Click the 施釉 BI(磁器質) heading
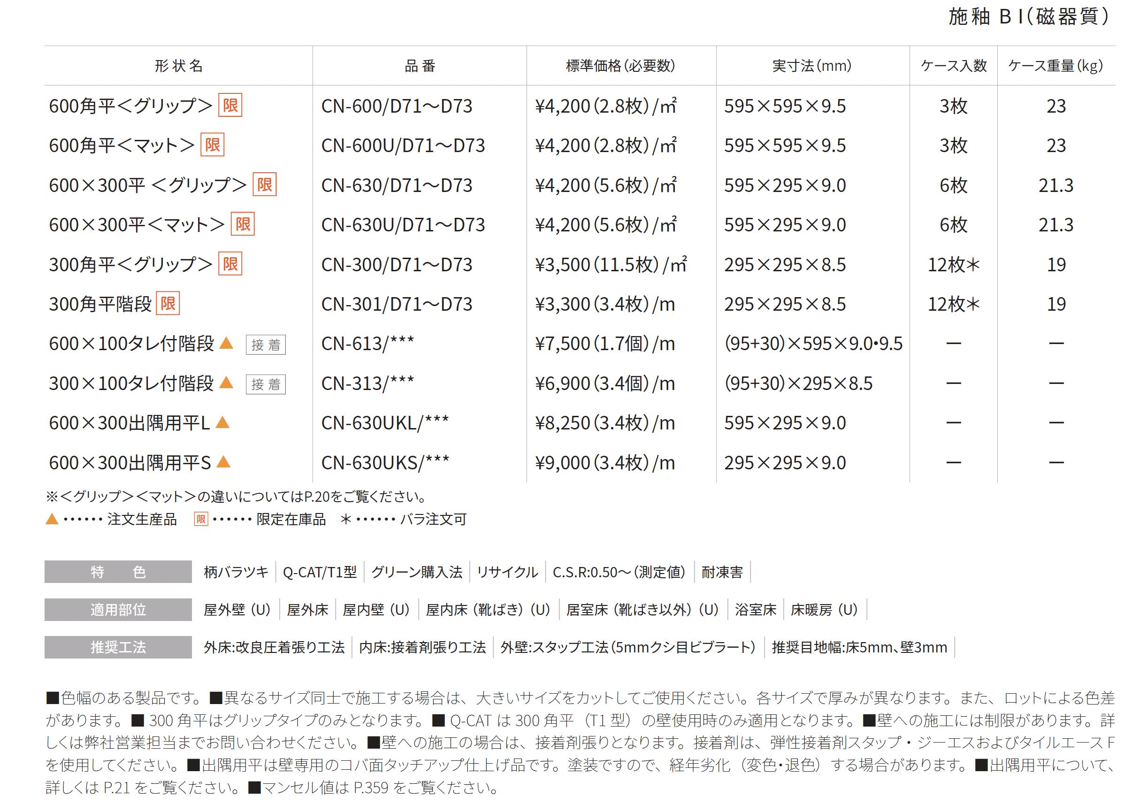This screenshot has height=812, width=1147. [1028, 17]
